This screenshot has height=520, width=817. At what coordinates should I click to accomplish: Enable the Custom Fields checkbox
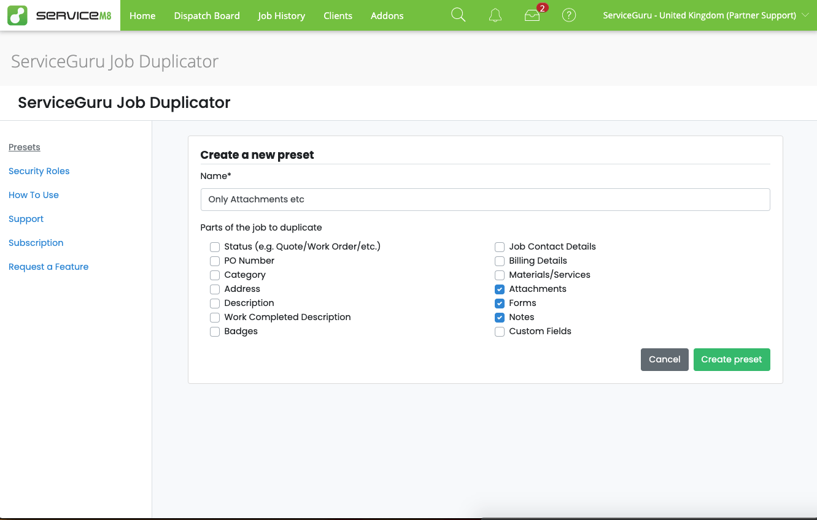click(500, 332)
